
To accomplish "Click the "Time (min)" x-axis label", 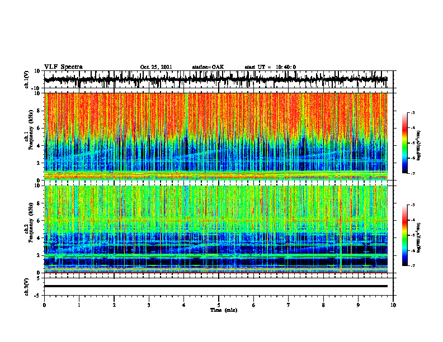I will tap(224, 310).
